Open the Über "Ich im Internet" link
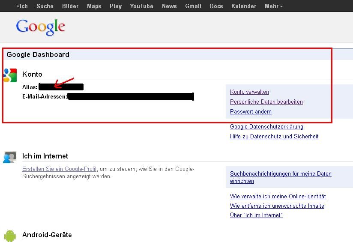This screenshot has height=242, width=353. point(256,215)
